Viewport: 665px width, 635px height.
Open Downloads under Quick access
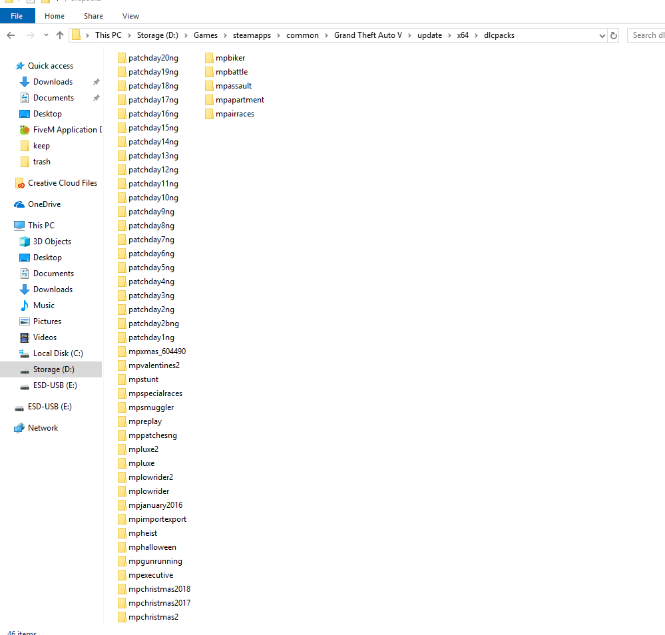53,82
